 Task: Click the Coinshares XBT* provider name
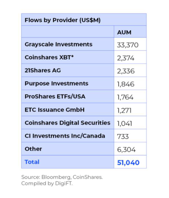[x=49, y=57]
